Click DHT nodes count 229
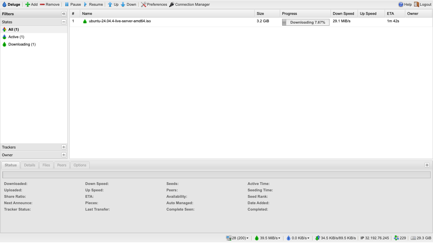The height and width of the screenshot is (243, 433). [x=400, y=238]
